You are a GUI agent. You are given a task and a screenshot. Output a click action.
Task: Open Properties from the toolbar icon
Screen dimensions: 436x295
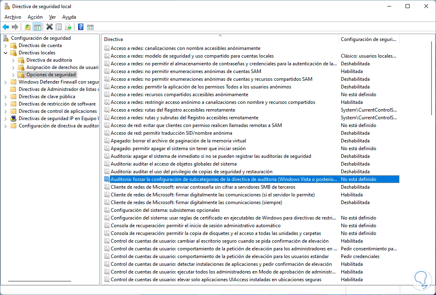[x=59, y=27]
